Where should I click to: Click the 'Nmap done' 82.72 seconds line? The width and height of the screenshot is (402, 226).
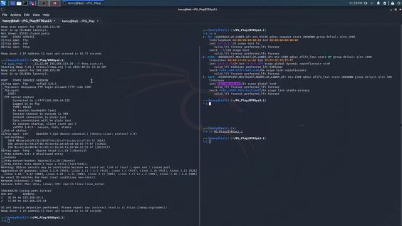coord(52,53)
